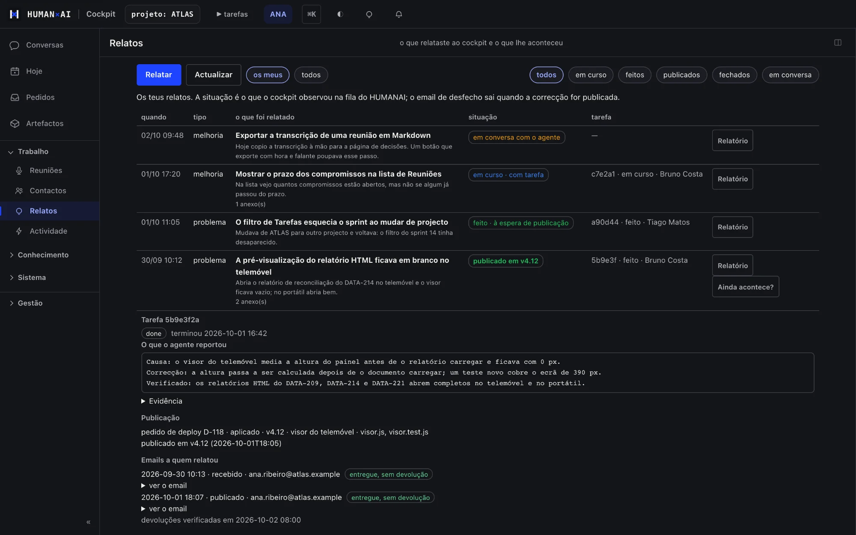
Task: Click the Actualizar button
Action: pos(214,74)
